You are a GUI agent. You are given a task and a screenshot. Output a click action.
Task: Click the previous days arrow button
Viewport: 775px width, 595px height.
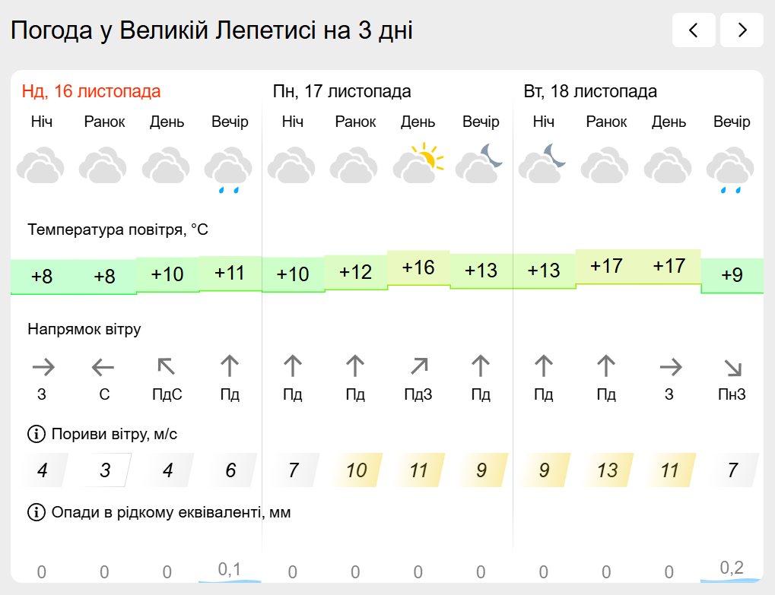693,30
